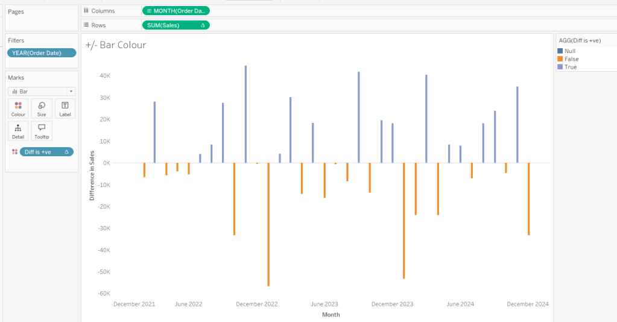The height and width of the screenshot is (322, 617).
Task: Click the '+/- Bar Colour' chart title
Action: point(116,45)
